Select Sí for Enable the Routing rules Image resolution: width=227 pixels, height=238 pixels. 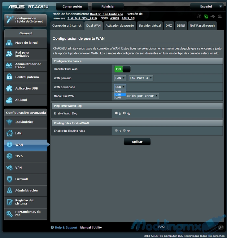tap(116, 130)
